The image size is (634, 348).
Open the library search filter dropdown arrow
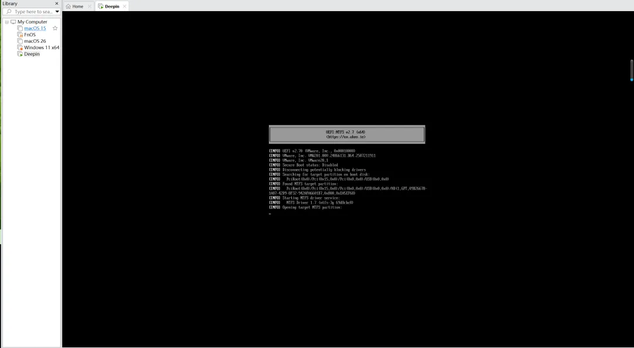pyautogui.click(x=57, y=12)
